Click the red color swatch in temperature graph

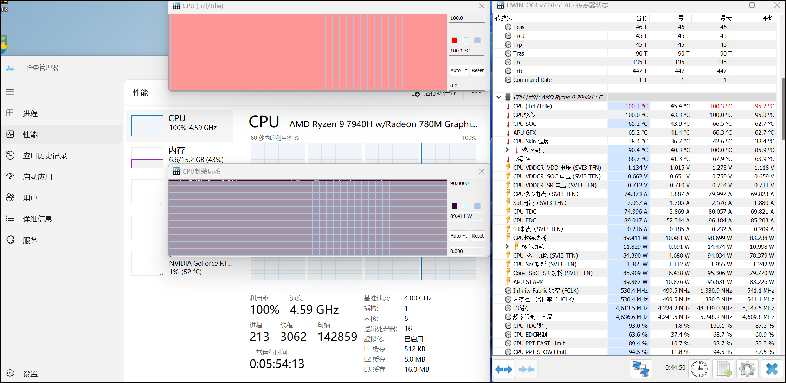click(x=455, y=41)
